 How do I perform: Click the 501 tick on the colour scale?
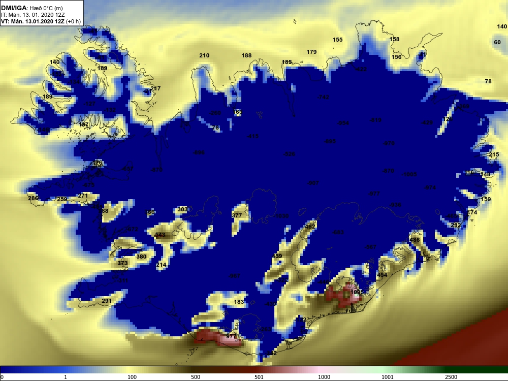point(259,377)
